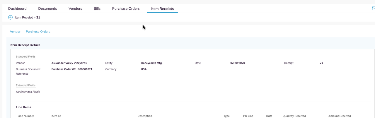
Task: Switch to the Dashboard tab
Action: coord(17,8)
